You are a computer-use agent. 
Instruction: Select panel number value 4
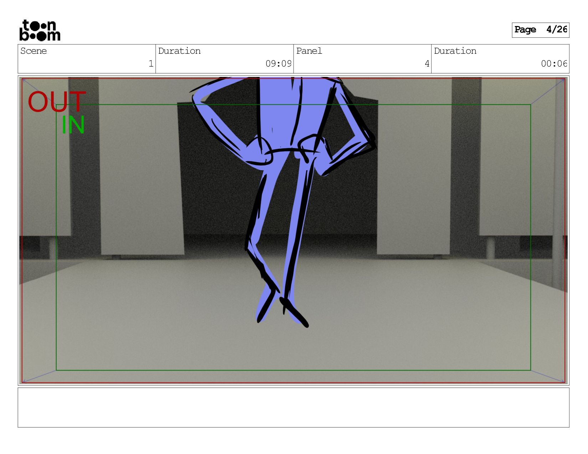coord(427,64)
